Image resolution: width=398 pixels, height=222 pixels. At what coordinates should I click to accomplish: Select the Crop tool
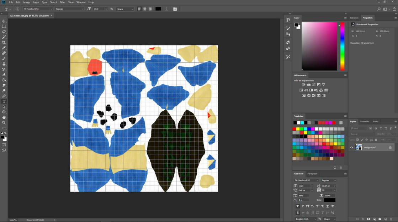[4, 43]
